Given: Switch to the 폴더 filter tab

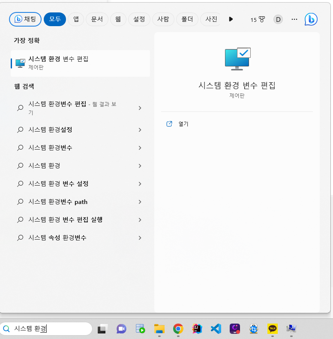Looking at the screenshot, I should 187,19.
